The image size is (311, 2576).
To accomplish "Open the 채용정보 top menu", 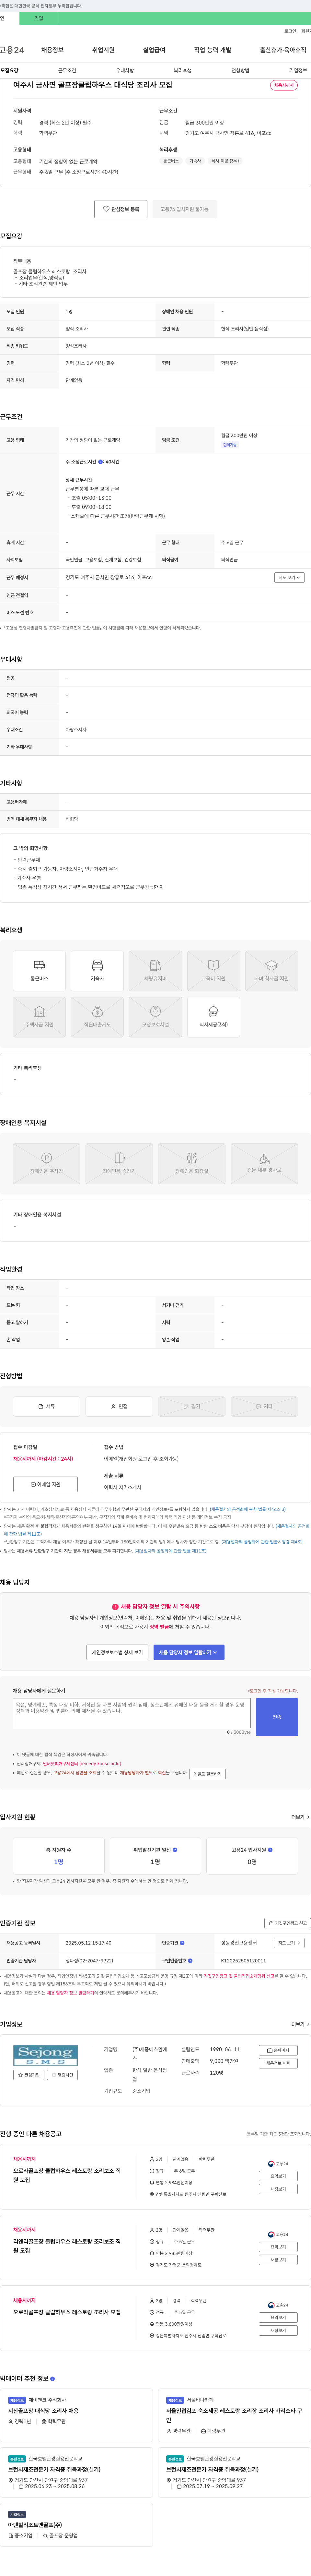I will tap(52, 50).
